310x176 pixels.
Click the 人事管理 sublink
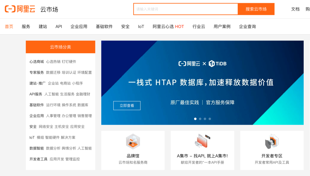[x=53, y=116]
